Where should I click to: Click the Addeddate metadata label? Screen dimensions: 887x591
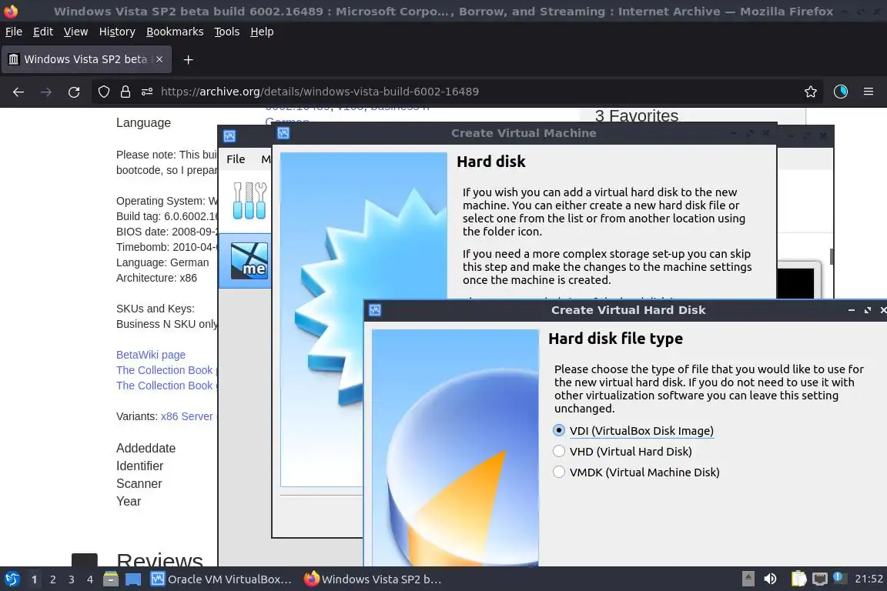(x=146, y=449)
